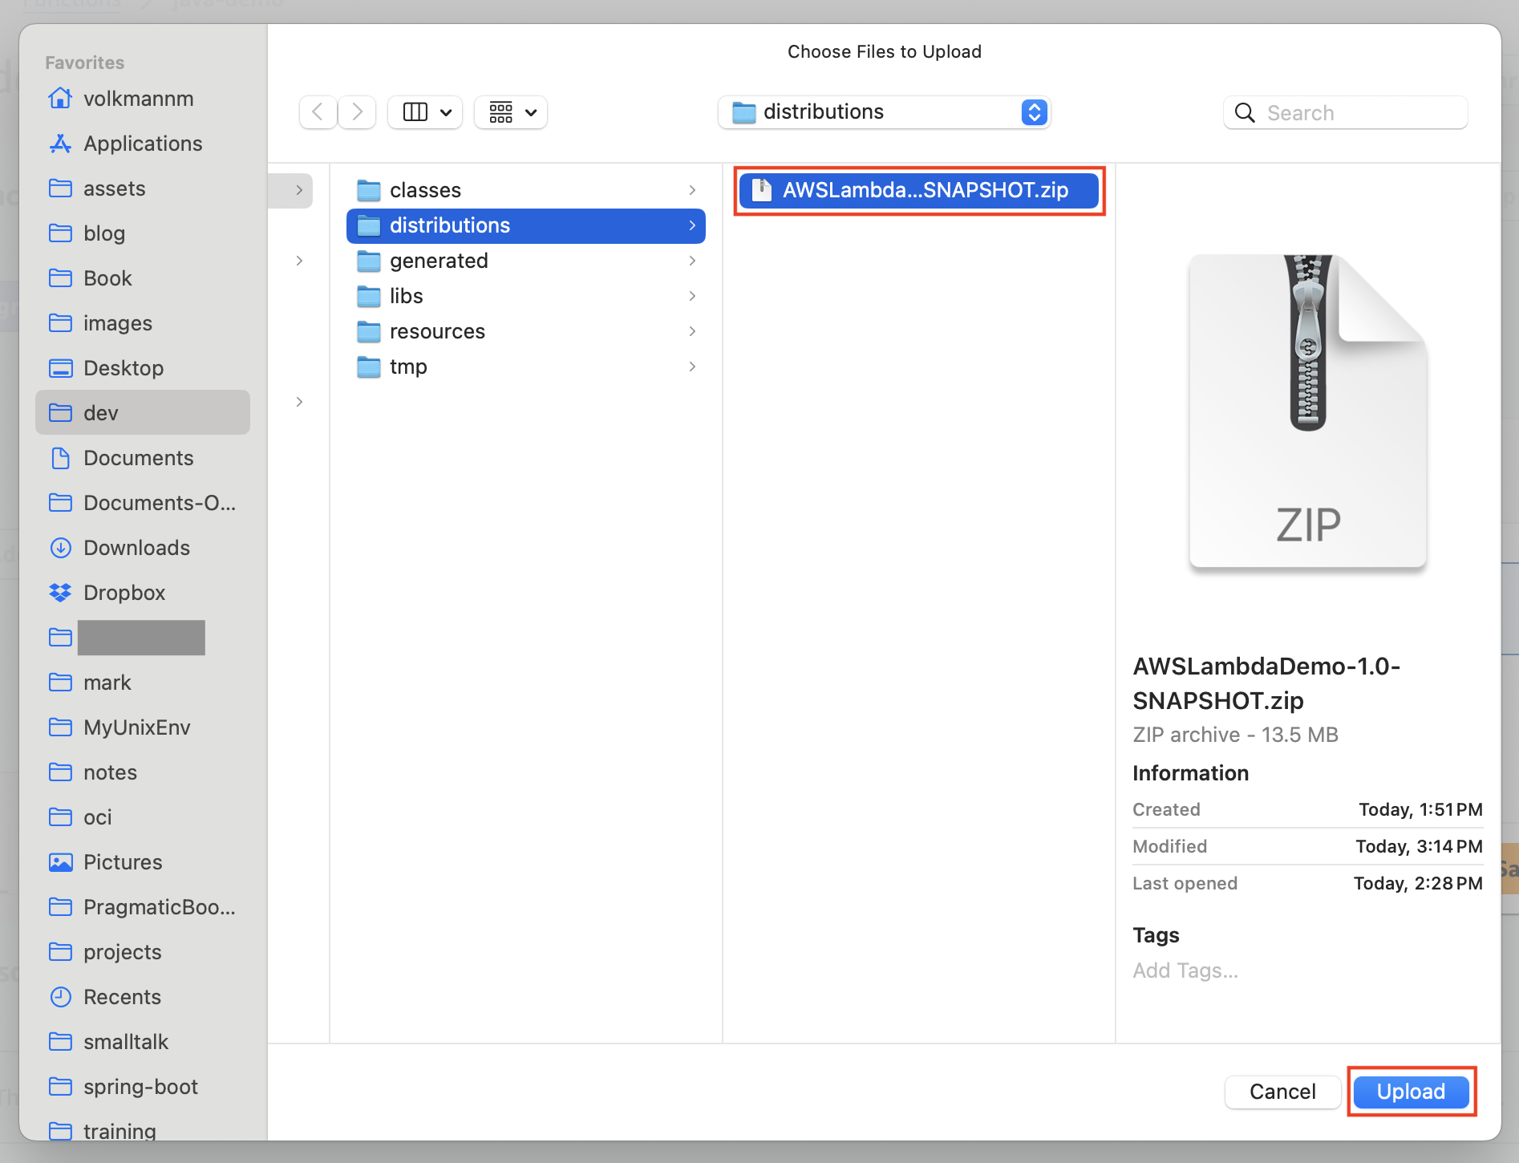
Task: Expand the classes folder chevron
Action: tap(691, 190)
